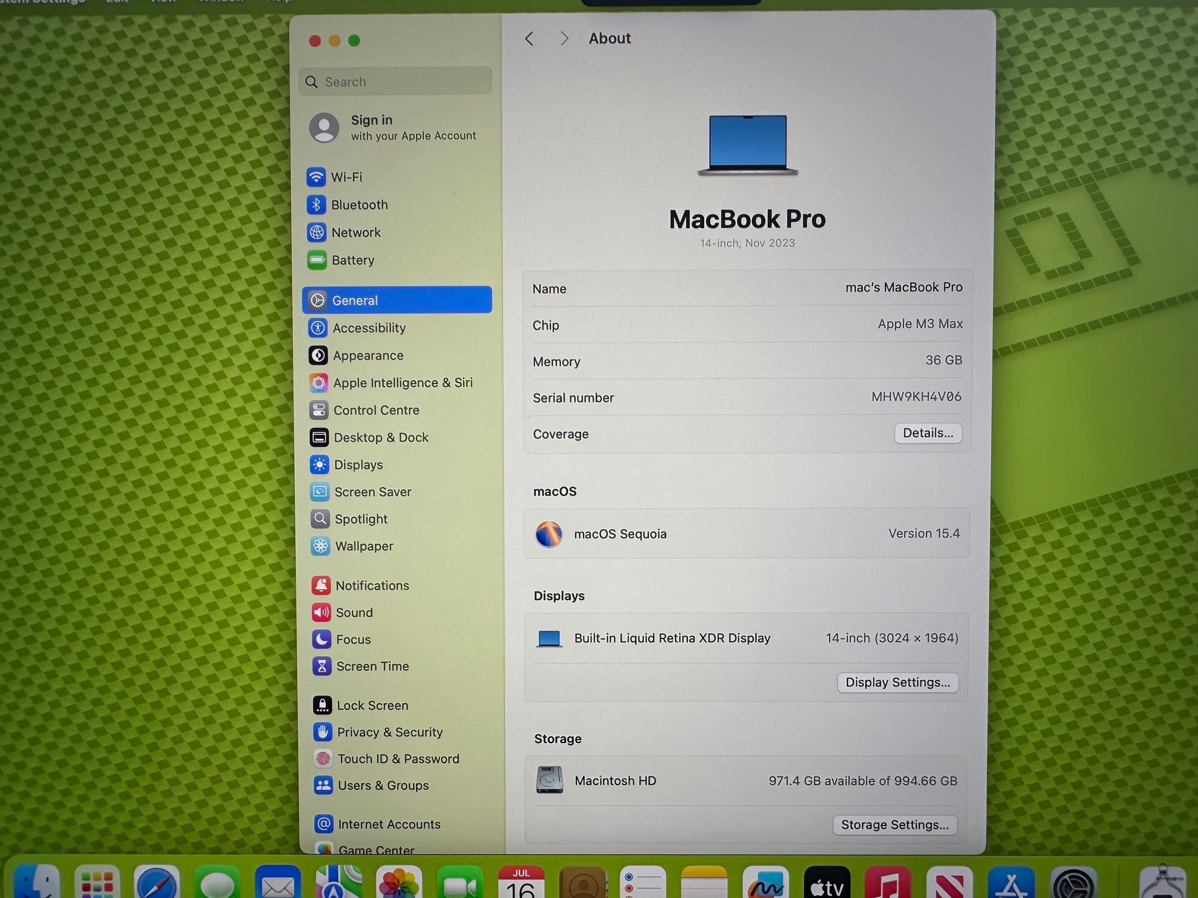The image size is (1198, 898).
Task: Open App Store from the Dock
Action: tap(1011, 883)
